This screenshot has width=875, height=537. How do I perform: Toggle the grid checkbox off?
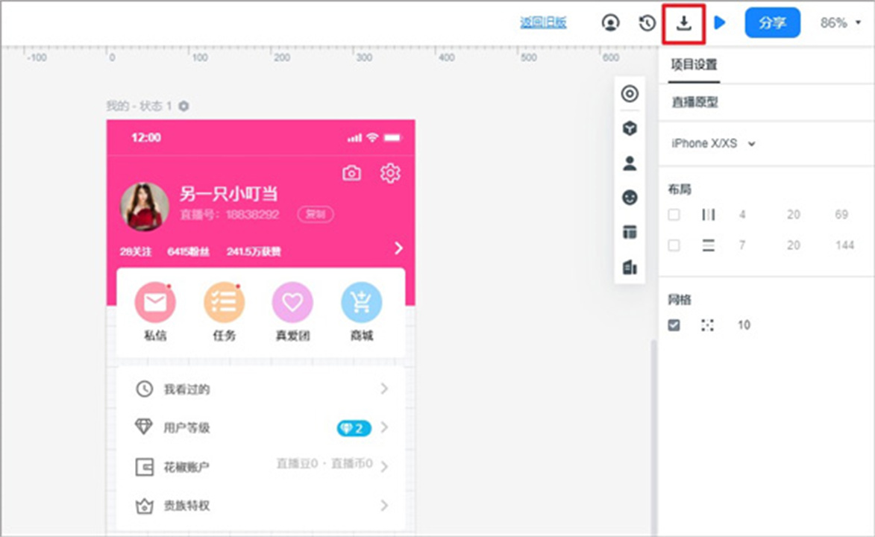[x=674, y=325]
